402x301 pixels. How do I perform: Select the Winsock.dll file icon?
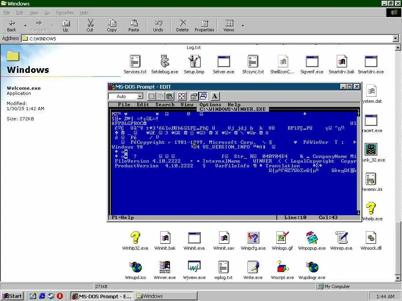(x=371, y=238)
